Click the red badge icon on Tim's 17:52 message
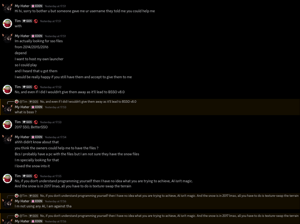Viewport: 300px width, 224px height. [36, 87]
